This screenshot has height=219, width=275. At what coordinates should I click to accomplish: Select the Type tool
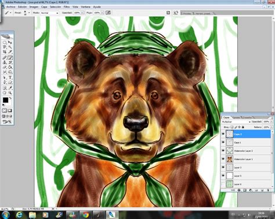tap(10, 77)
